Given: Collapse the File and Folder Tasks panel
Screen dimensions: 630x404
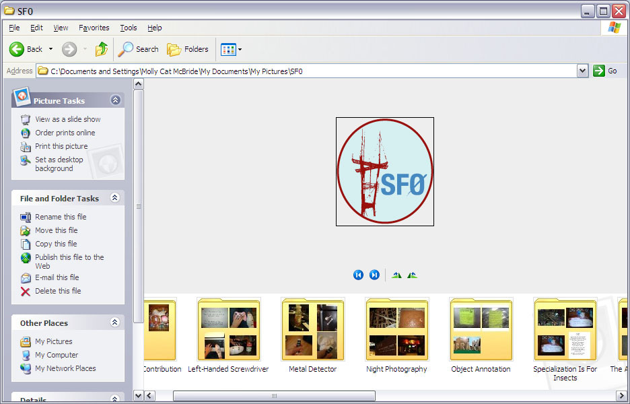Looking at the screenshot, I should tap(114, 198).
